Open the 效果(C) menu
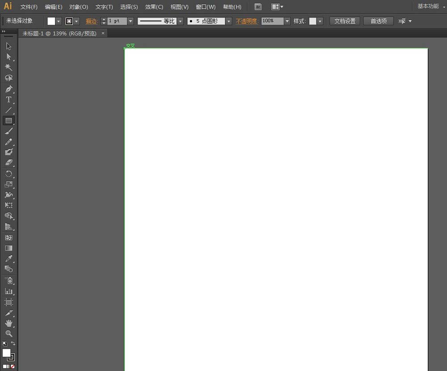This screenshot has height=371, width=447. coord(154,7)
